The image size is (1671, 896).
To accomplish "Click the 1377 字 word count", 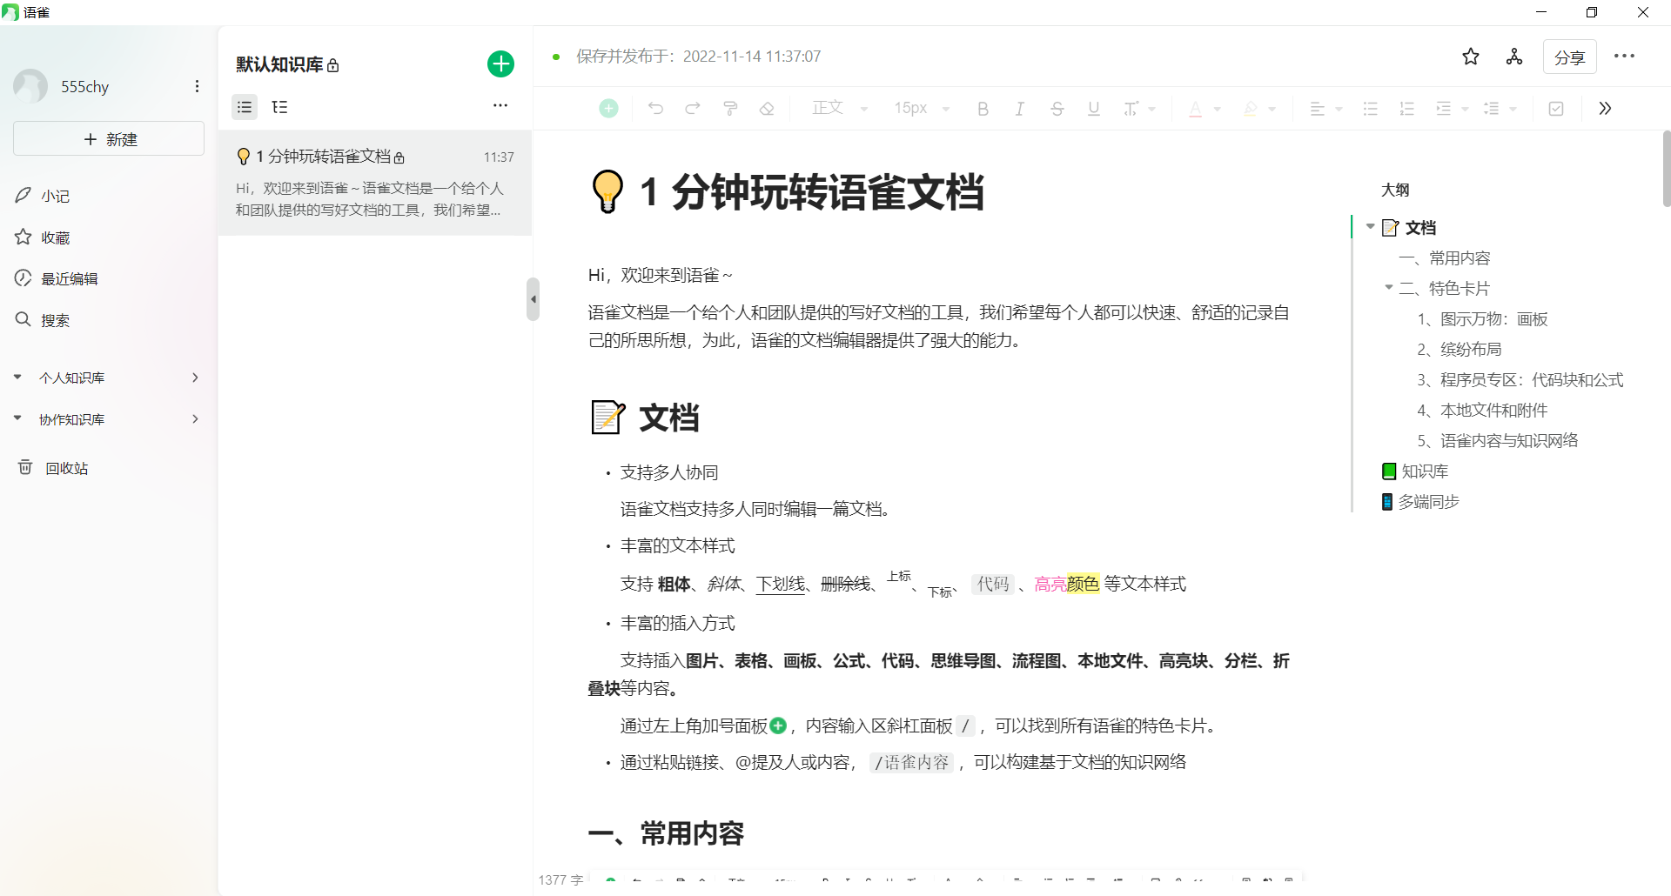I will click(x=560, y=879).
